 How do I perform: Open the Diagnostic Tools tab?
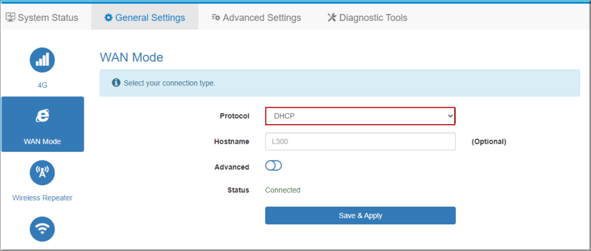point(373,18)
